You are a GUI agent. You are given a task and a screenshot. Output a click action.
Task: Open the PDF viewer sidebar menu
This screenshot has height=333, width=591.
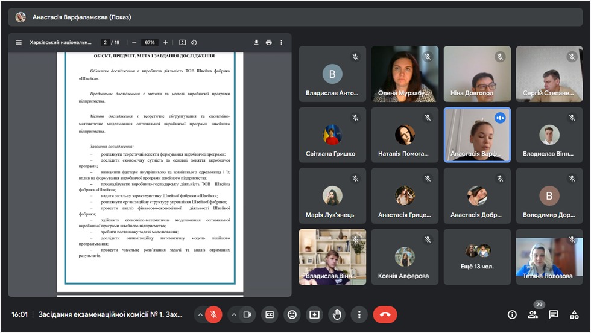[x=19, y=43]
